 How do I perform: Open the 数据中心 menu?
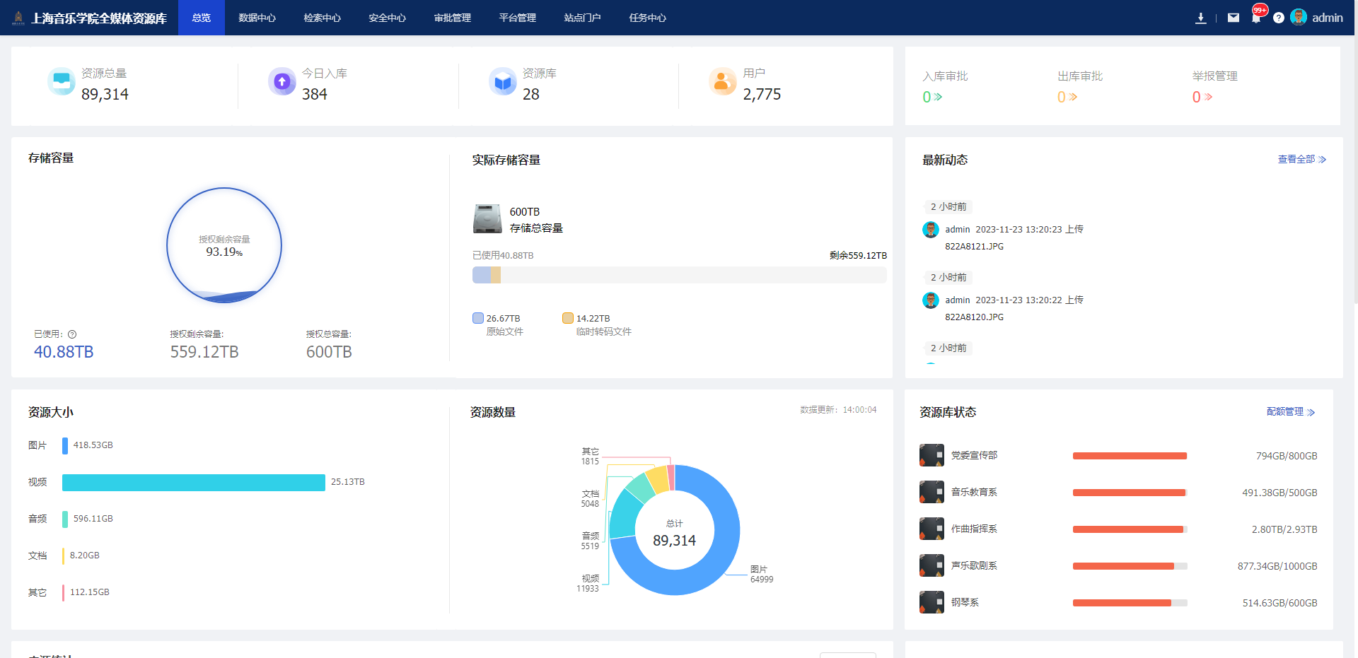(x=257, y=18)
